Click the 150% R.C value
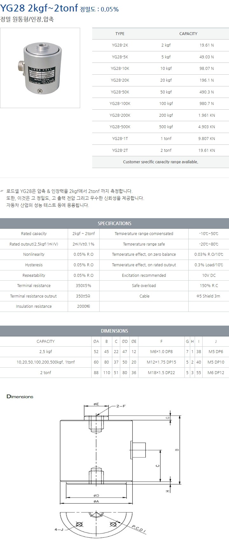The width and height of the screenshot is (229, 545). 209,286
